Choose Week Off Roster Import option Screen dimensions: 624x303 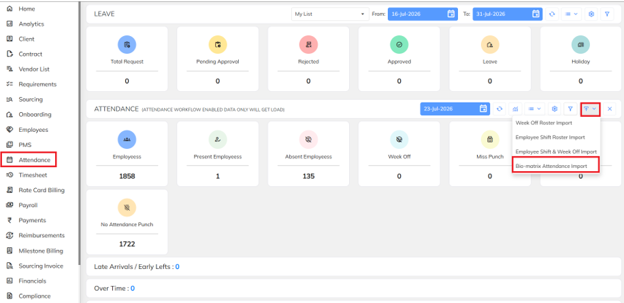[544, 123]
